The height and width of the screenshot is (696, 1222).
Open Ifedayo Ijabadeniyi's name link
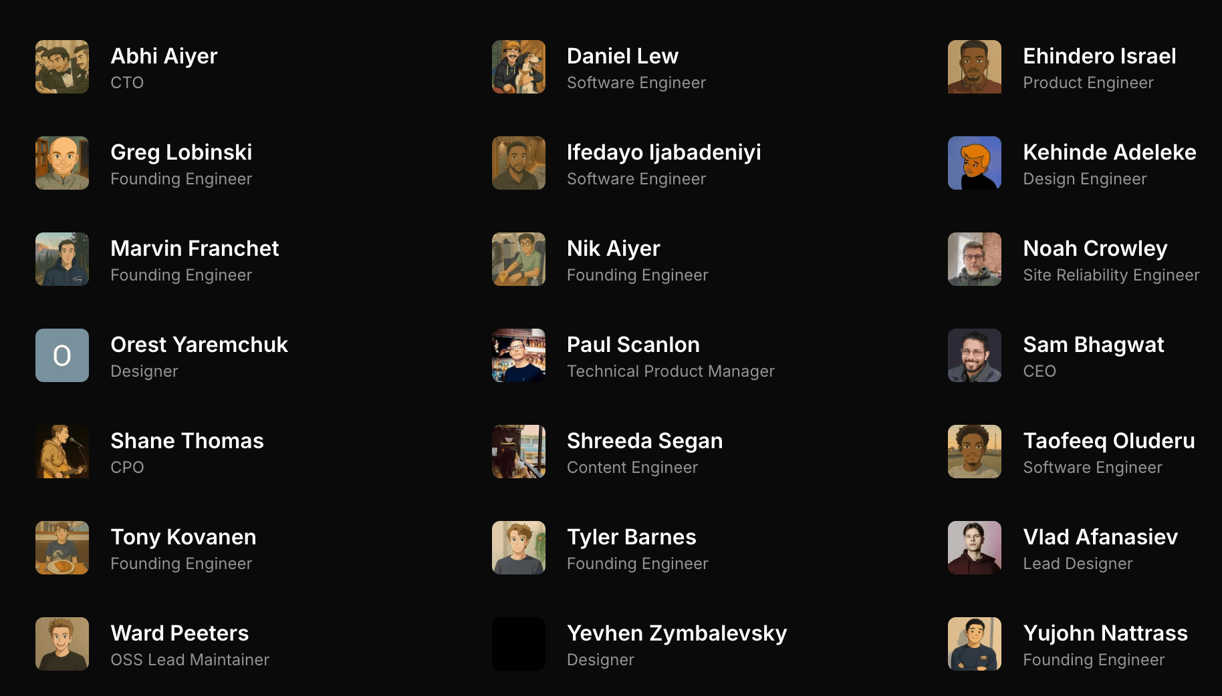tap(664, 152)
